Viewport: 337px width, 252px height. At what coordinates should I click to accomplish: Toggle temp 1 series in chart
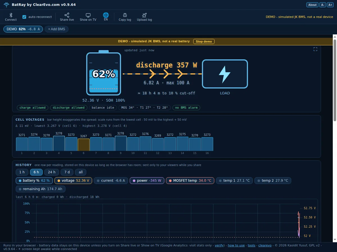pyautogui.click(x=234, y=181)
